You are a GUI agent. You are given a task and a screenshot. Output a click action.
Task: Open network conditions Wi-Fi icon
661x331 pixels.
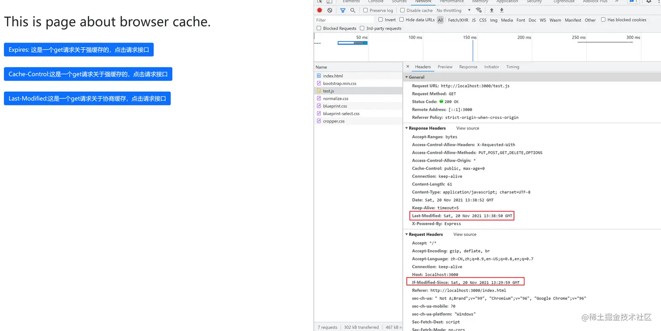coord(479,10)
